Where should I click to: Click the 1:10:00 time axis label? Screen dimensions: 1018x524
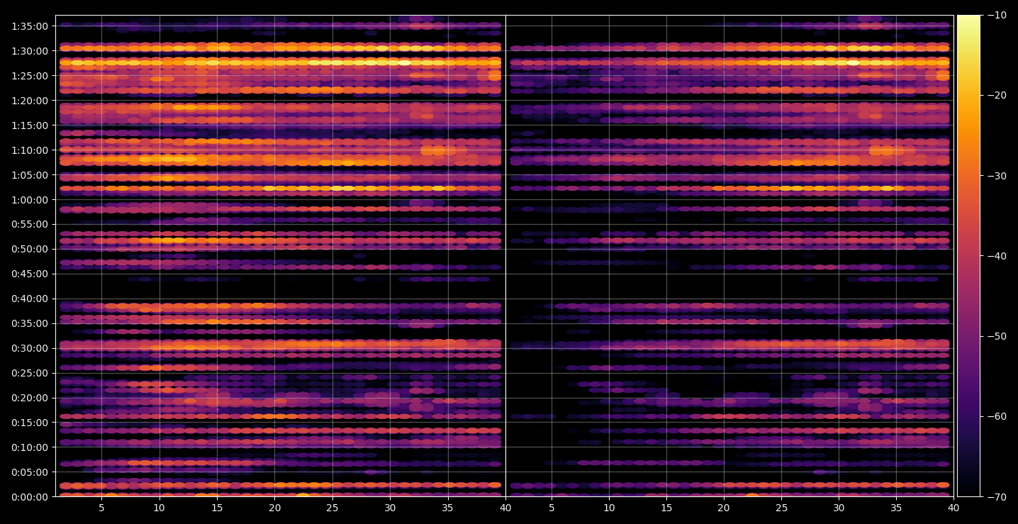pos(30,150)
